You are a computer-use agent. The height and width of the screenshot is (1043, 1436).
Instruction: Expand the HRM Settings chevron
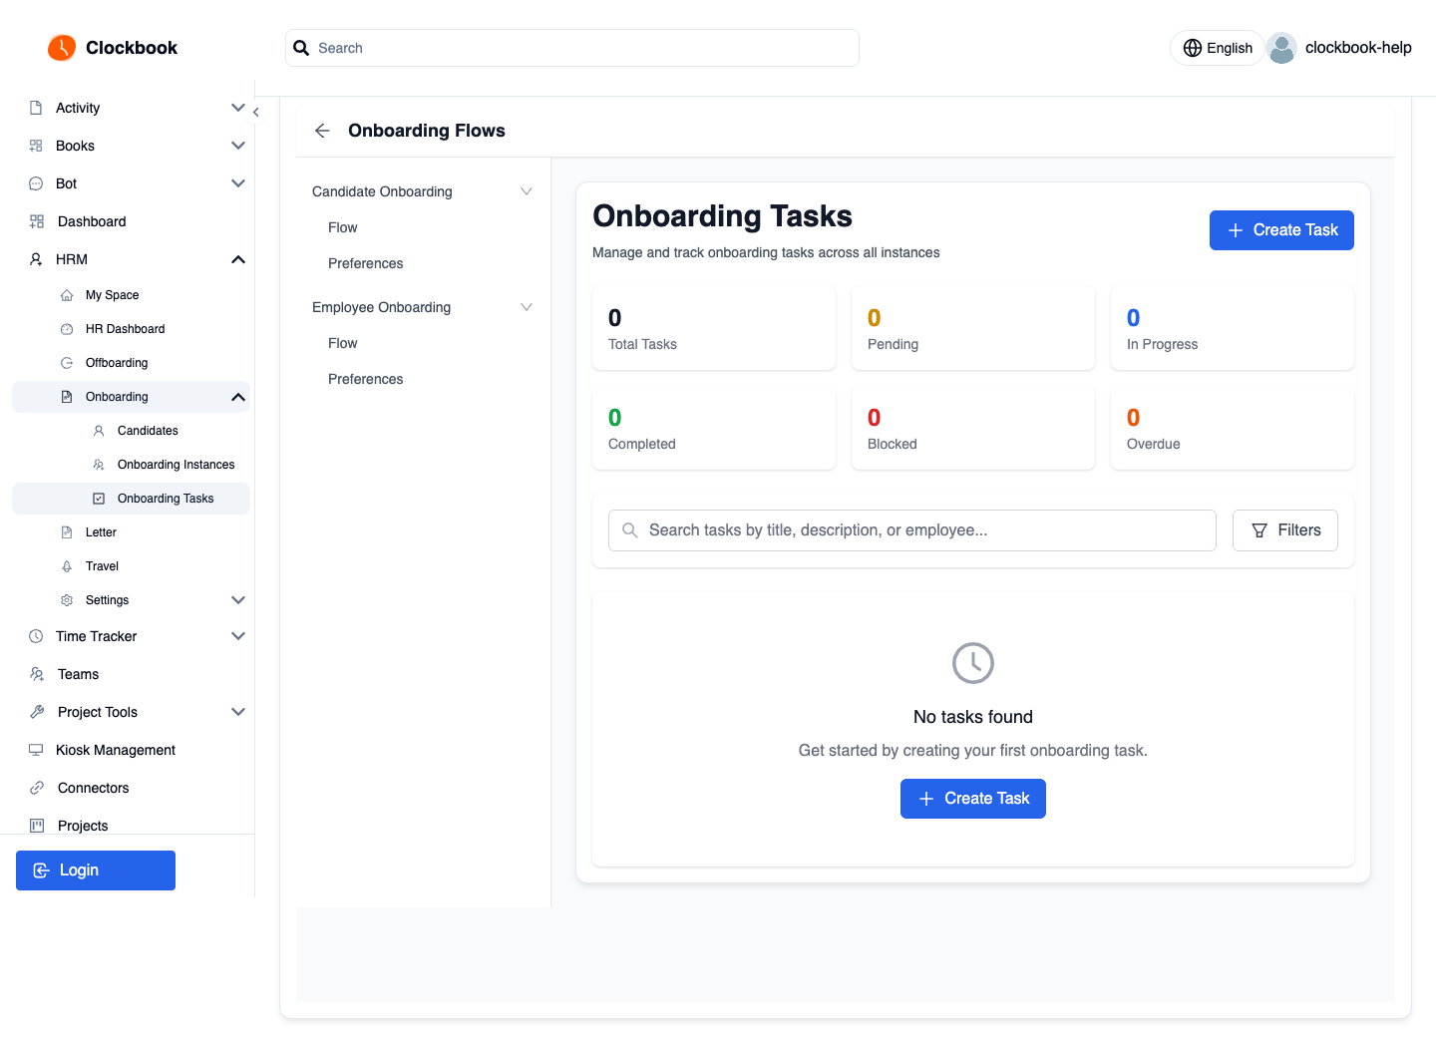pos(238,600)
